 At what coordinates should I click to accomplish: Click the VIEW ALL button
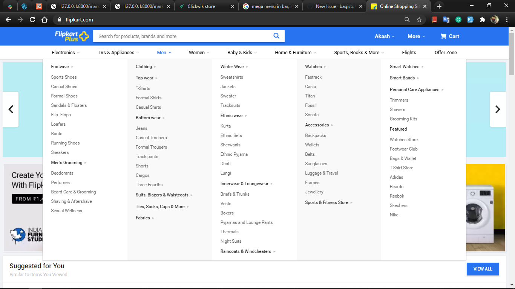point(483,269)
